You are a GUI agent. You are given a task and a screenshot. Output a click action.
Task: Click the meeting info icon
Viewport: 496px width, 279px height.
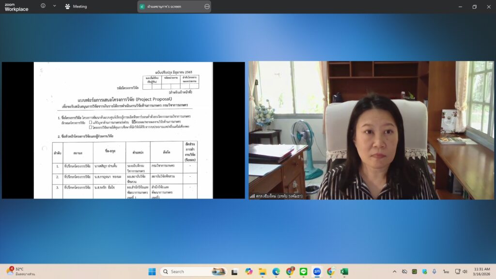coord(43,6)
